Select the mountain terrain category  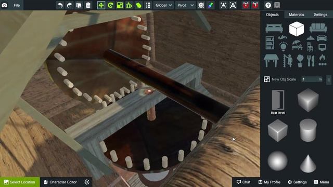(310, 38)
